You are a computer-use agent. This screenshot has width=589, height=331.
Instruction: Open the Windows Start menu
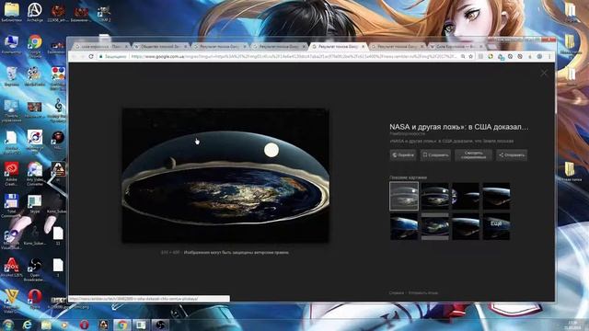click(x=8, y=325)
